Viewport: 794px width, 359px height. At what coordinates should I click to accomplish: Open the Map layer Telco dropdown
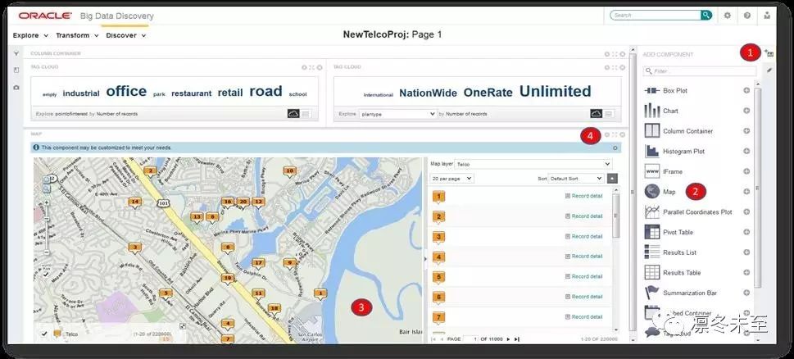(533, 164)
